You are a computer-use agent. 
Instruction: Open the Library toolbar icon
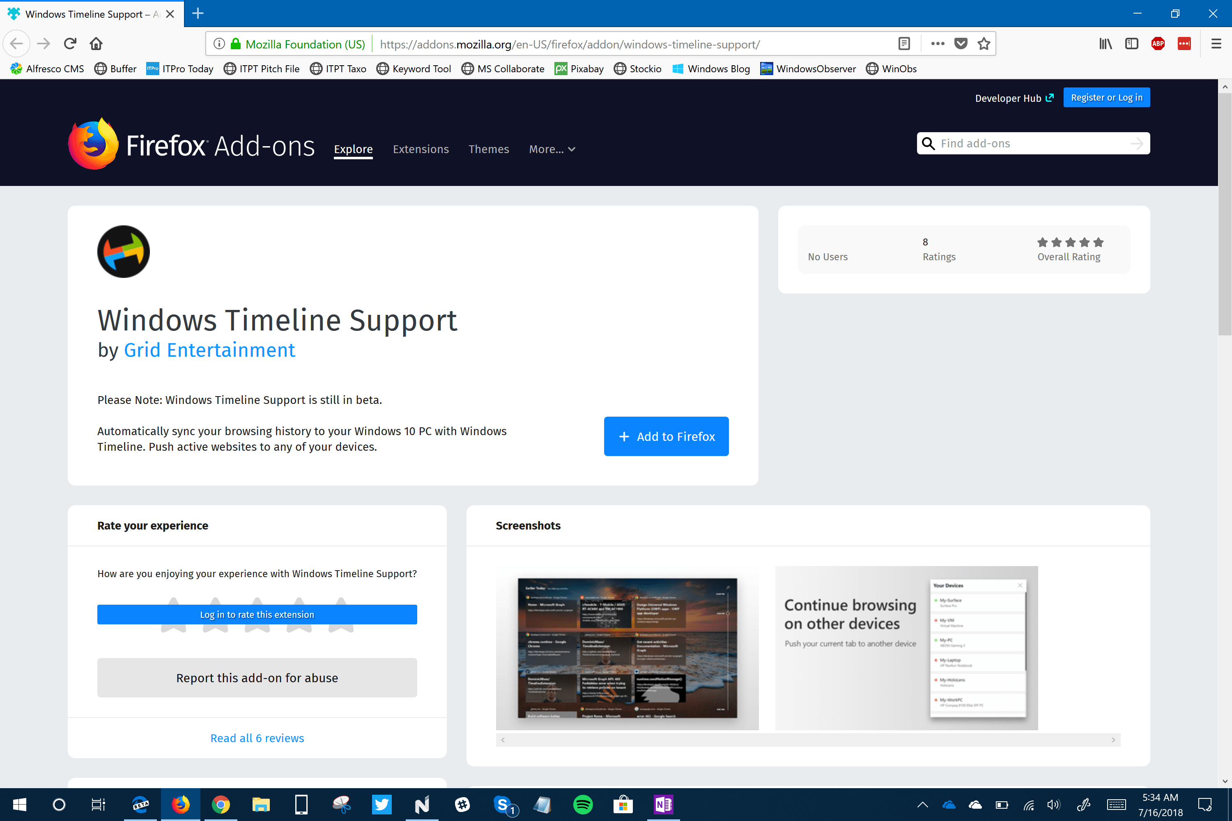click(x=1105, y=44)
